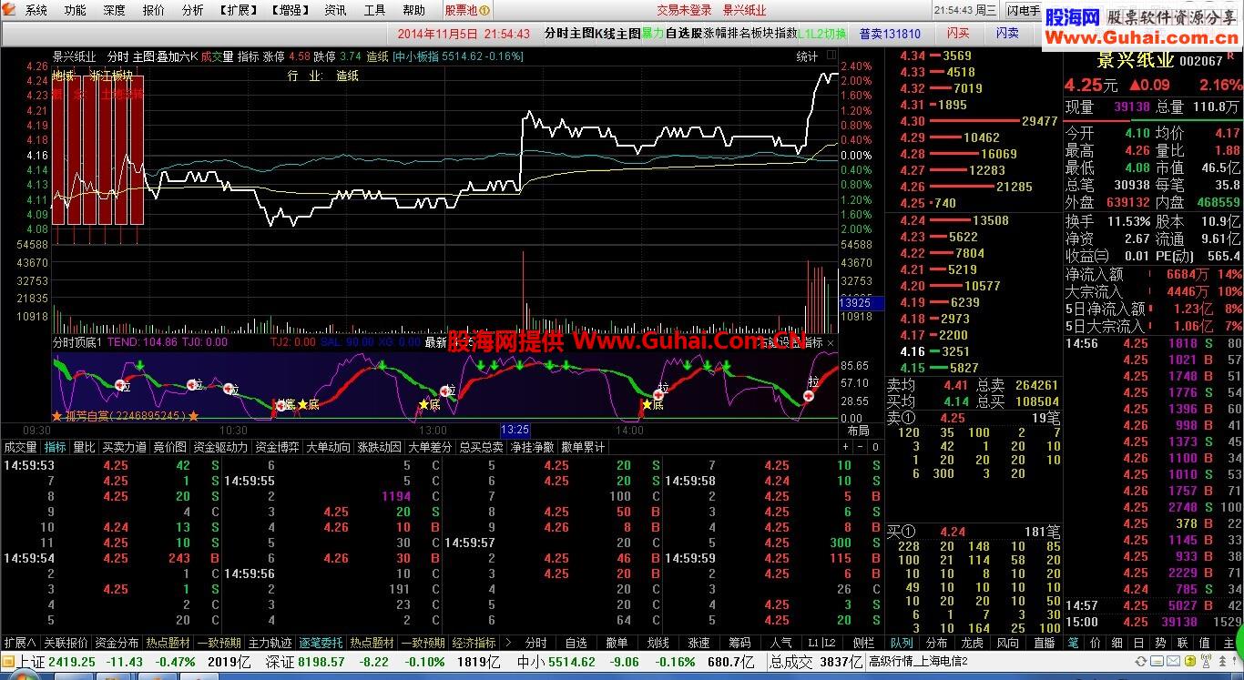
Task: Select the 成交量 indicator tab
Action: tap(20, 447)
